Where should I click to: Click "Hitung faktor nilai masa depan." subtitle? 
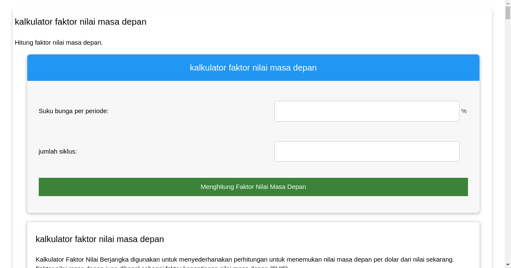tap(59, 43)
